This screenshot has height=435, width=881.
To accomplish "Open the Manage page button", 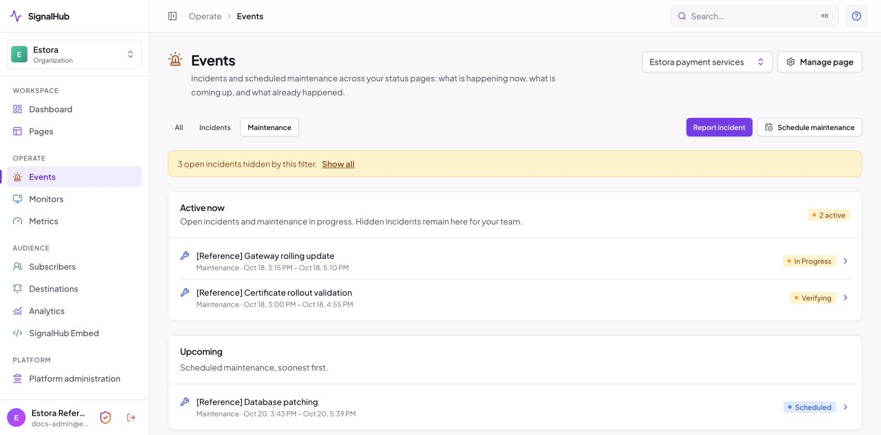I will tap(820, 62).
